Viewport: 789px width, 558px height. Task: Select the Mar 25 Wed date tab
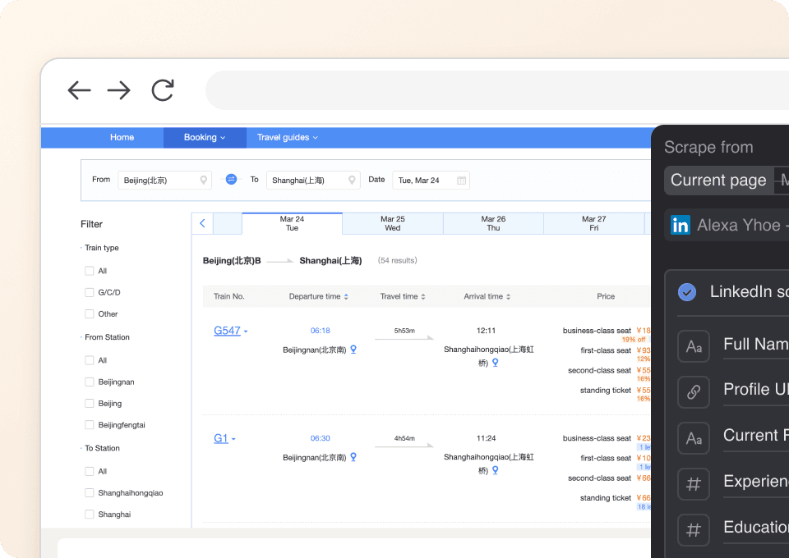click(x=392, y=223)
